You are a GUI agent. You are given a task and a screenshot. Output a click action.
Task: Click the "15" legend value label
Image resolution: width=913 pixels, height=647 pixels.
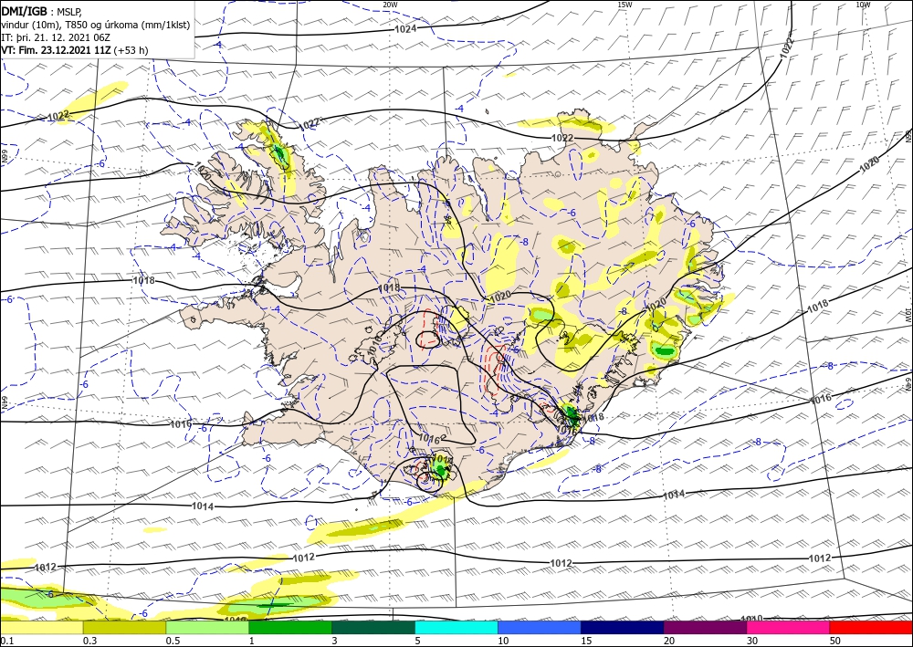coord(586,641)
